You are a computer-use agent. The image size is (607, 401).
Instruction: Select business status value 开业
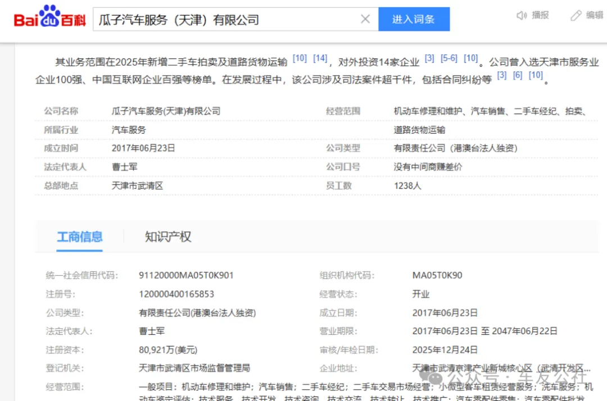pos(421,294)
